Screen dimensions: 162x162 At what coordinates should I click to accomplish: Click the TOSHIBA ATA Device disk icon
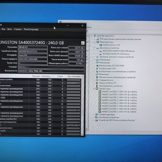point(101,54)
